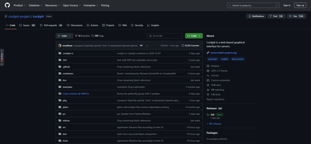Click the commit status checkmark icon
This screenshot has width=311, height=144.
147,46
